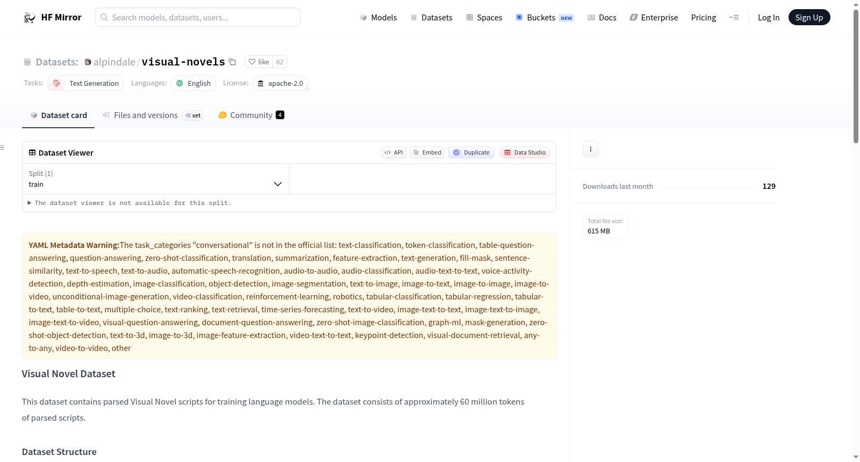Click the Dataset Viewer table icon

[32, 152]
